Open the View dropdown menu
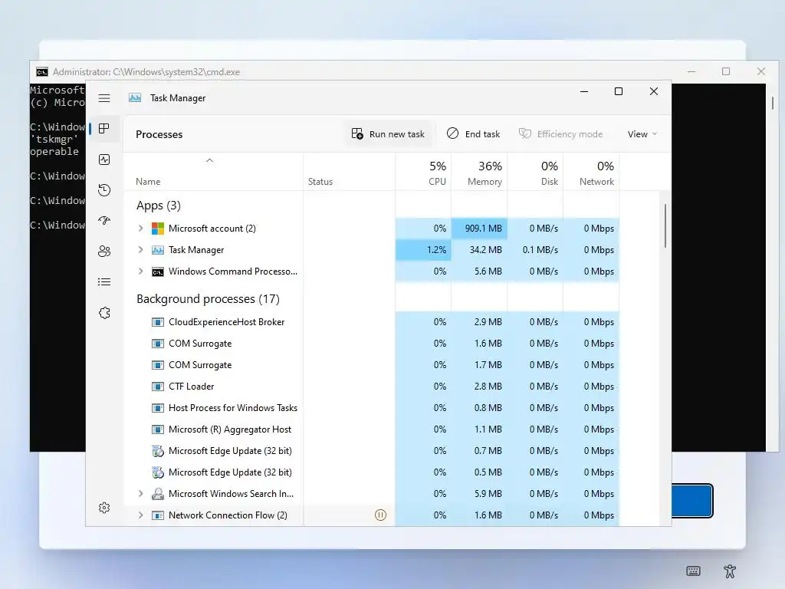 642,134
